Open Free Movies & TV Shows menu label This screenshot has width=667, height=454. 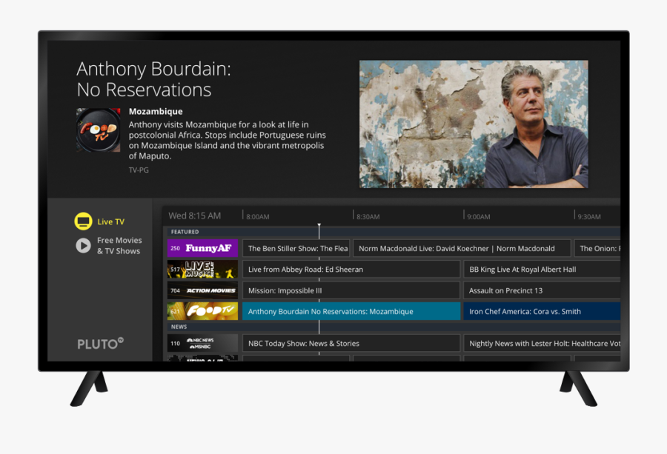(x=119, y=246)
